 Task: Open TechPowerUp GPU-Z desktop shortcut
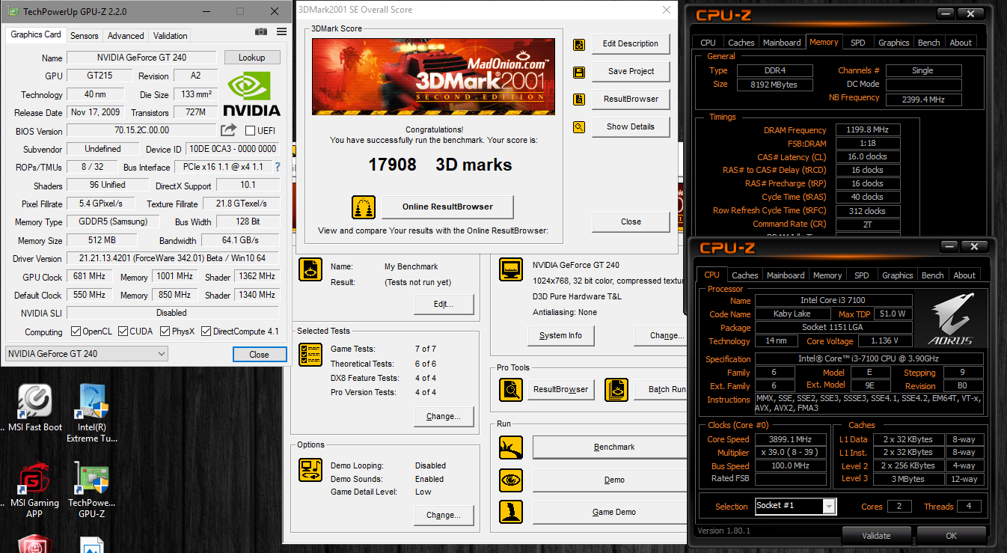pyautogui.click(x=92, y=491)
